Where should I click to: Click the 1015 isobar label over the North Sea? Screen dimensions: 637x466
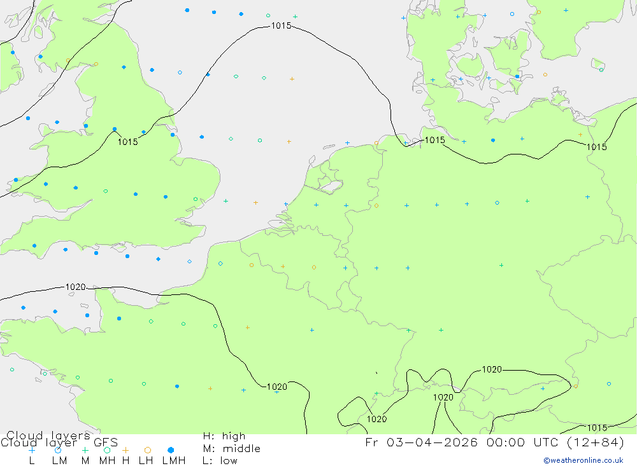click(281, 26)
